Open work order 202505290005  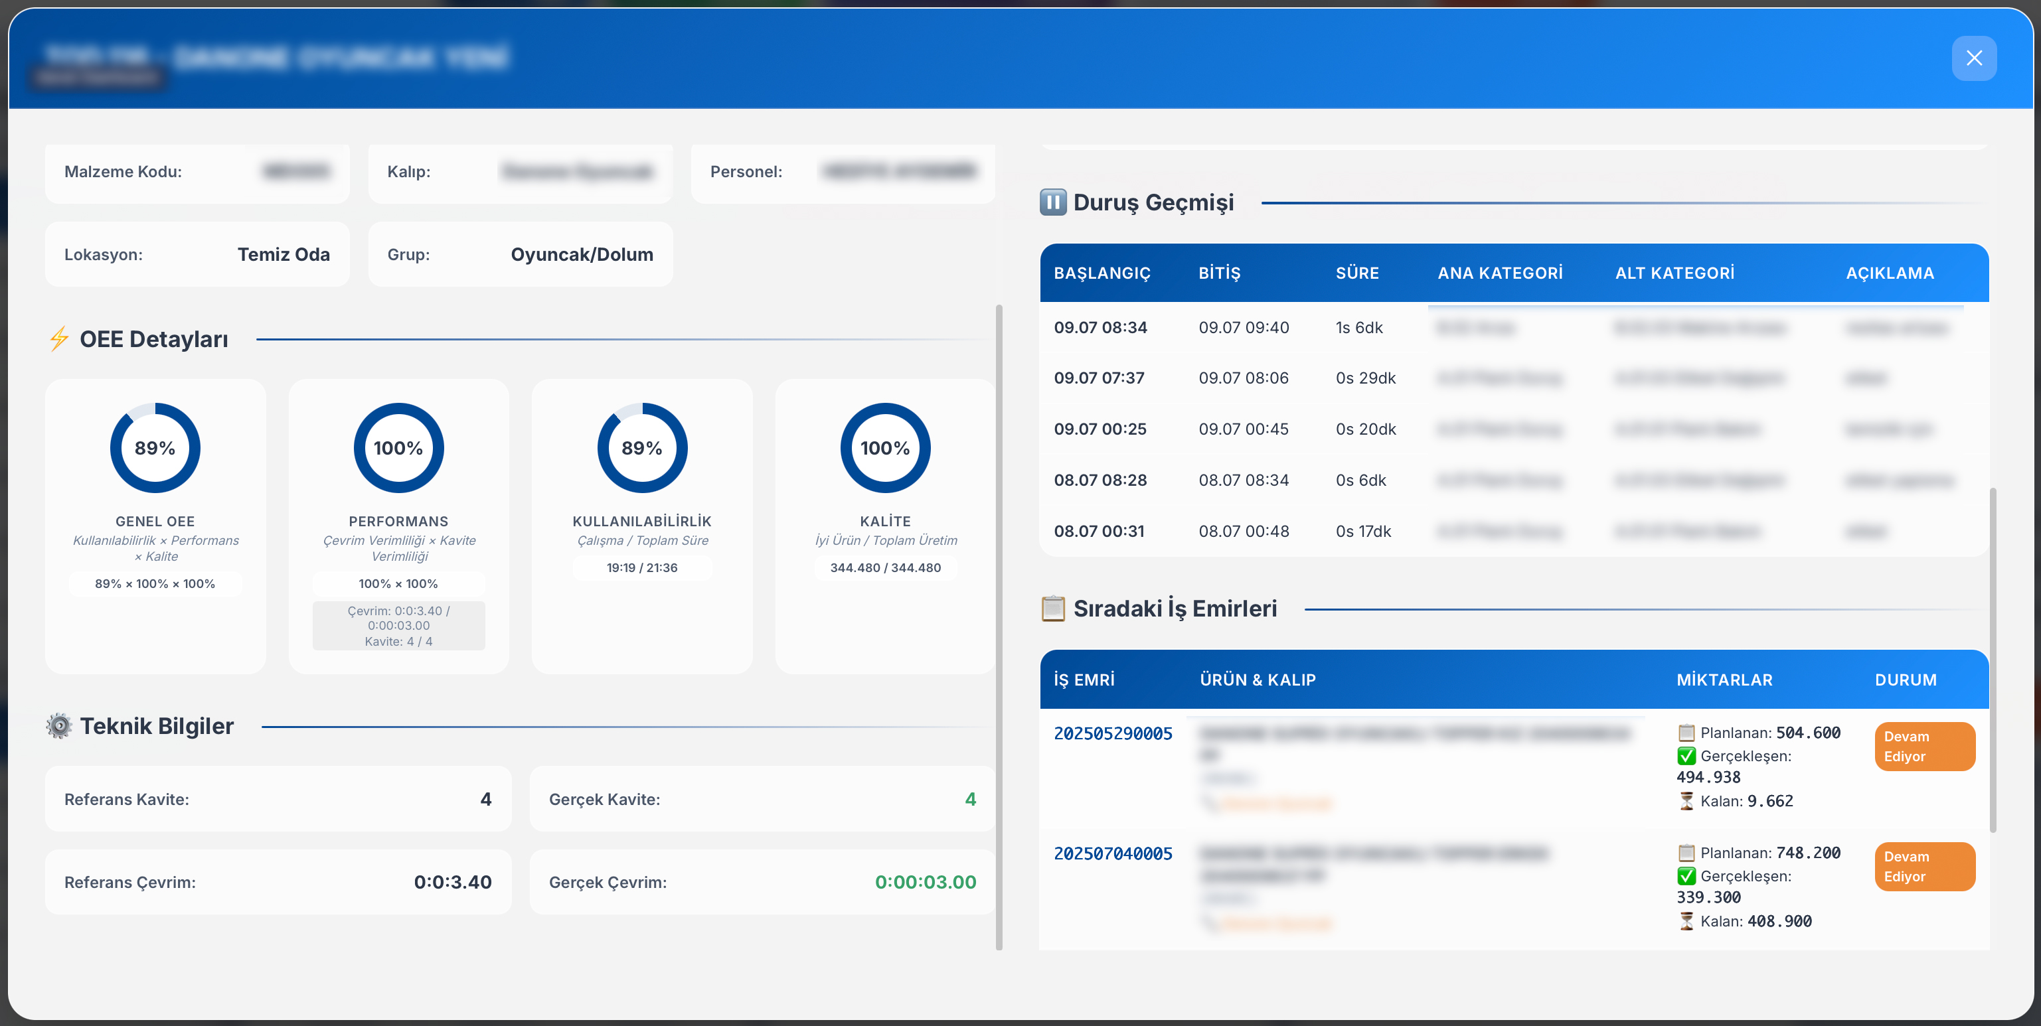(x=1112, y=733)
